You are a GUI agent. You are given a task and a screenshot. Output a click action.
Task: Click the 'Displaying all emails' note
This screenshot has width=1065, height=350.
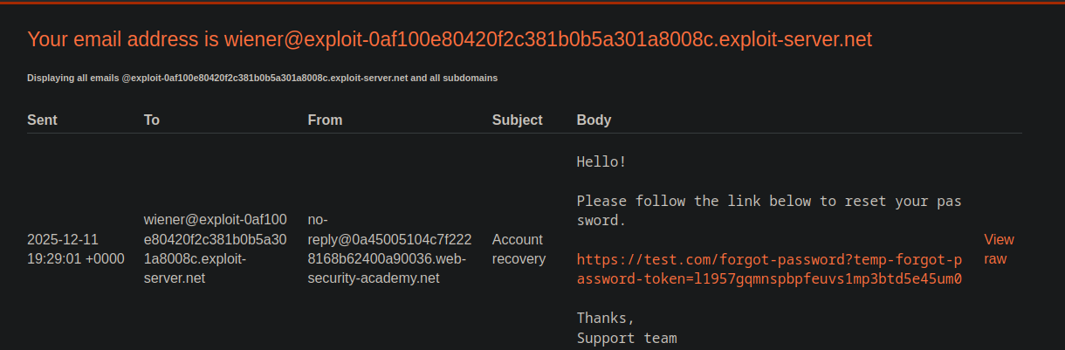[x=262, y=78]
